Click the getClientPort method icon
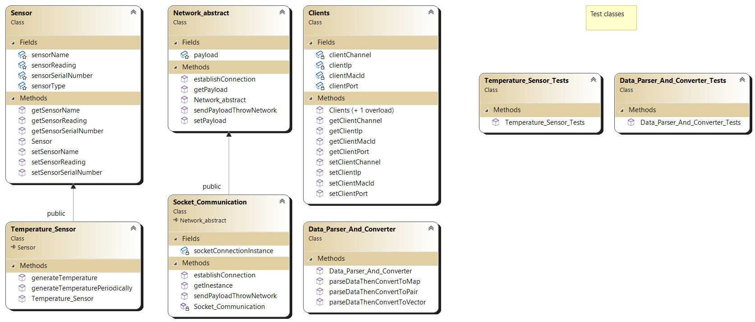The height and width of the screenshot is (322, 755). click(x=320, y=152)
